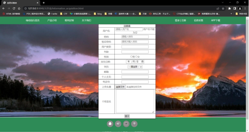Open 关于我们 in nav bar
249x132 pixels.
[86, 20]
